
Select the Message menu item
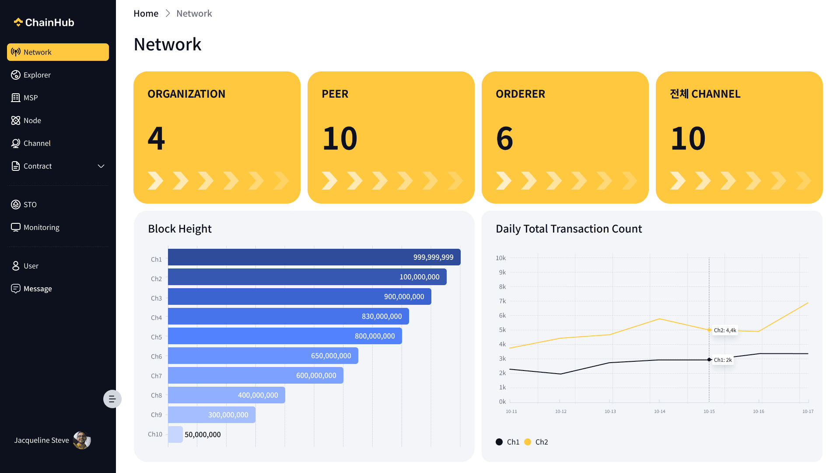[x=58, y=289]
